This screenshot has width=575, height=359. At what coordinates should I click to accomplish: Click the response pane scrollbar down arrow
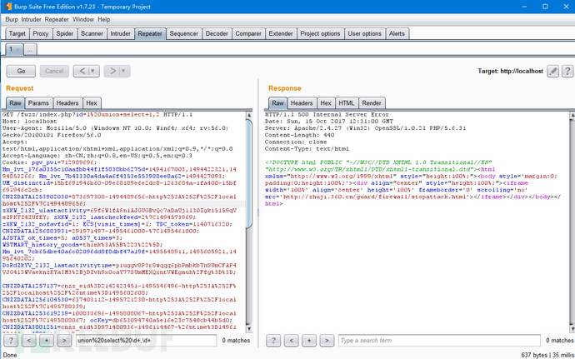click(x=572, y=329)
